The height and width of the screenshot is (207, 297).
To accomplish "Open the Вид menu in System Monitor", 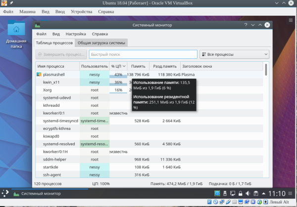I will (56, 34).
